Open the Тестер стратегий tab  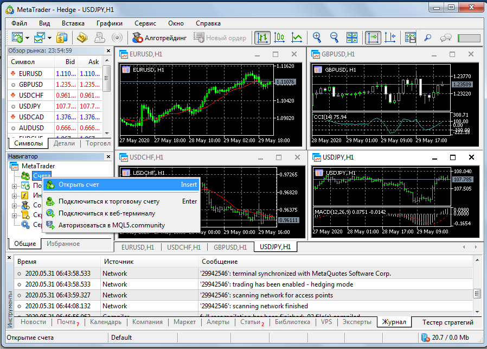(447, 322)
